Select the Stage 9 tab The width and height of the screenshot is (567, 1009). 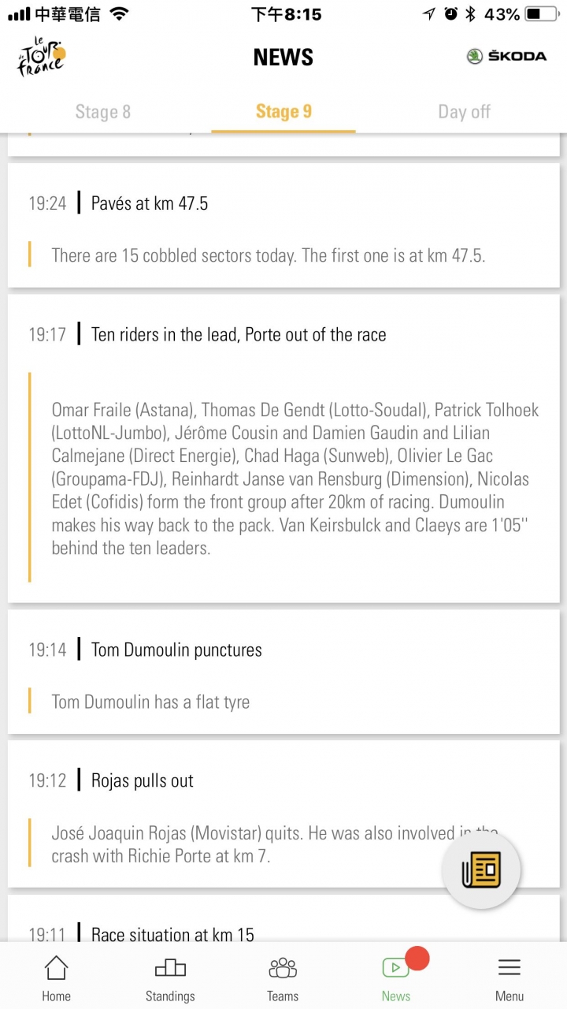(283, 112)
